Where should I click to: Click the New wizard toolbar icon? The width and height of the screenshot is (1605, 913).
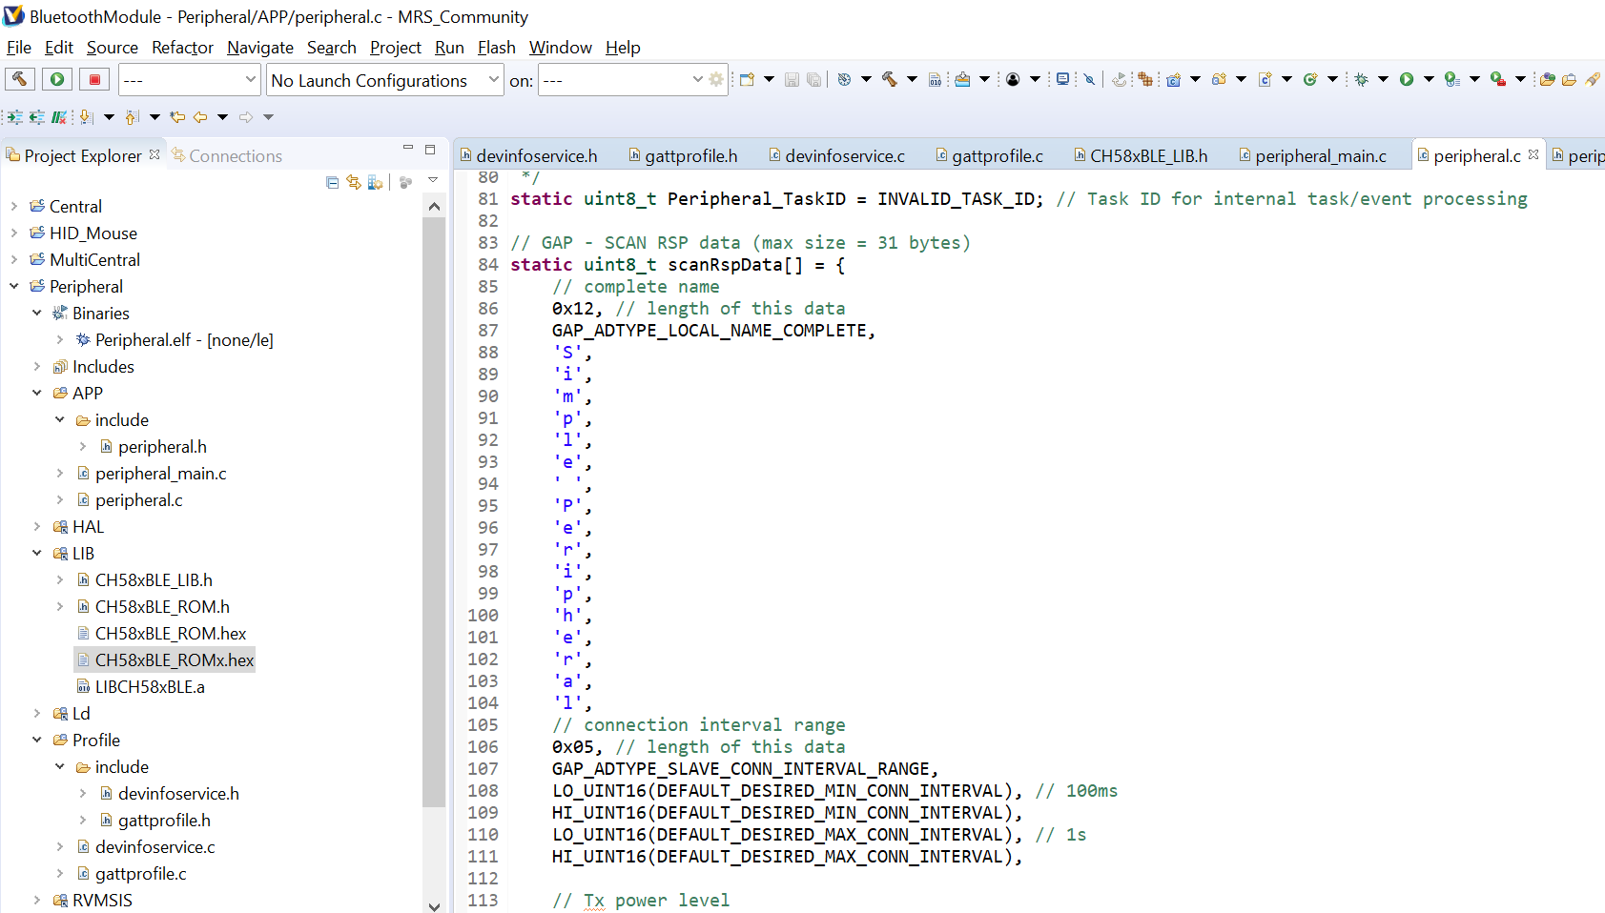pyautogui.click(x=747, y=80)
